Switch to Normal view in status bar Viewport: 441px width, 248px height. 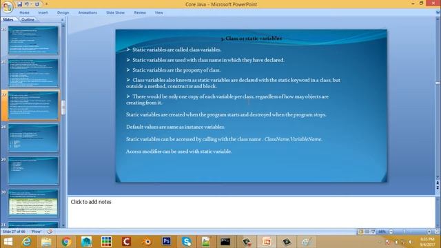360,231
